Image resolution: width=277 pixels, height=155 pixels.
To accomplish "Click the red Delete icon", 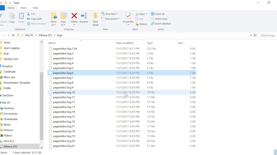I will point(74,16).
